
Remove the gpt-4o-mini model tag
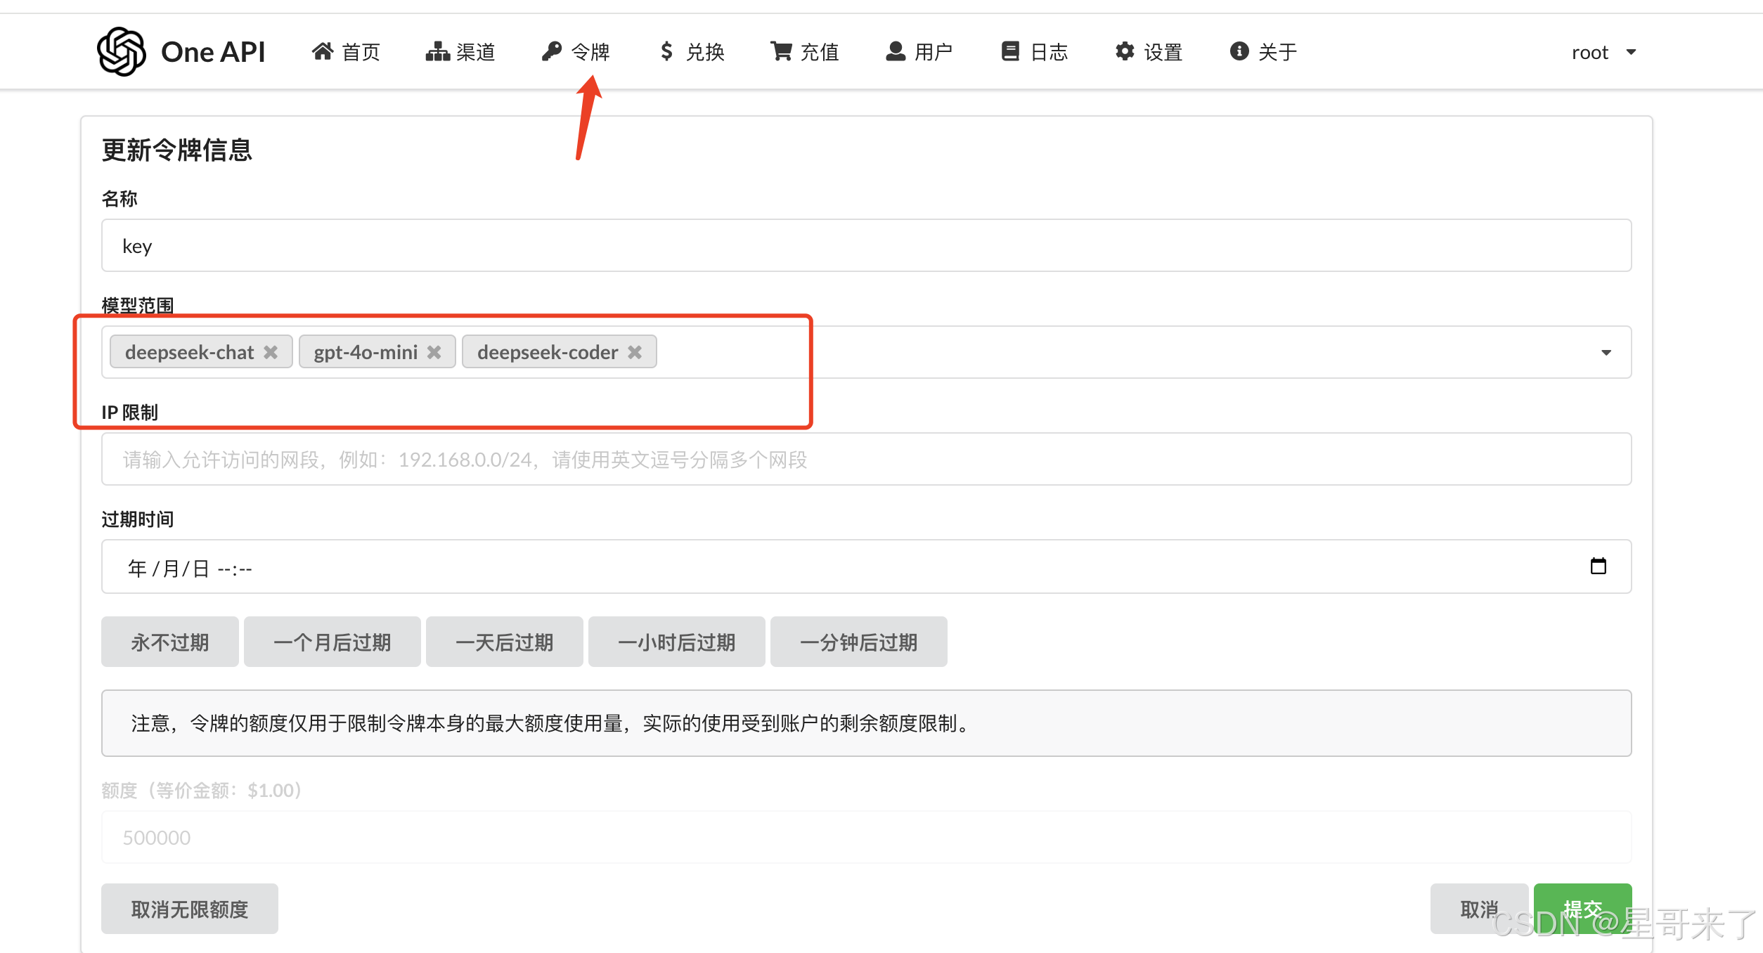pos(434,352)
